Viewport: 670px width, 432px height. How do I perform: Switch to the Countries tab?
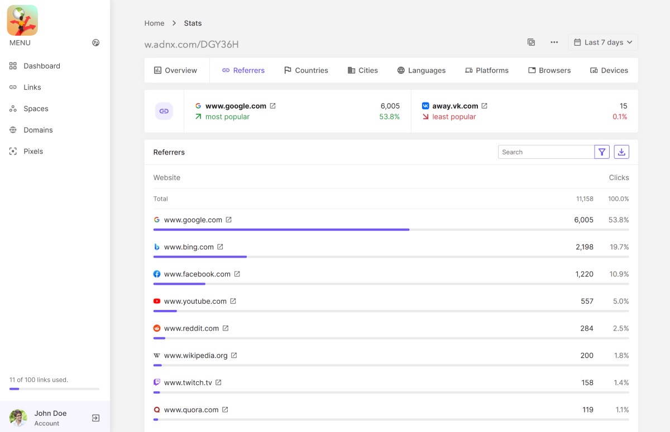[x=306, y=70]
